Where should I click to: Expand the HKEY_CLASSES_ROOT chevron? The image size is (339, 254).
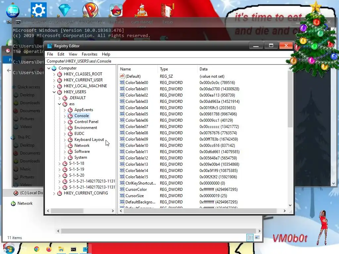(54, 74)
